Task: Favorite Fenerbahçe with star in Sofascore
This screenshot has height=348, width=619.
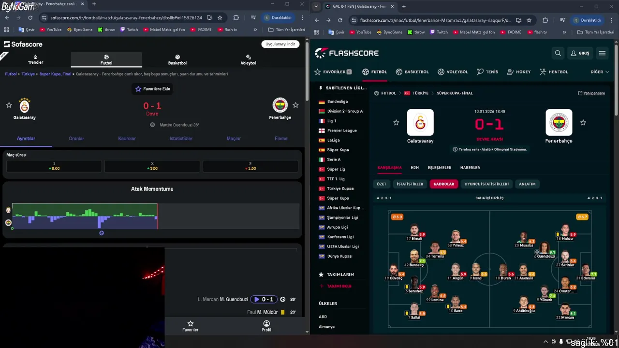Action: click(295, 105)
